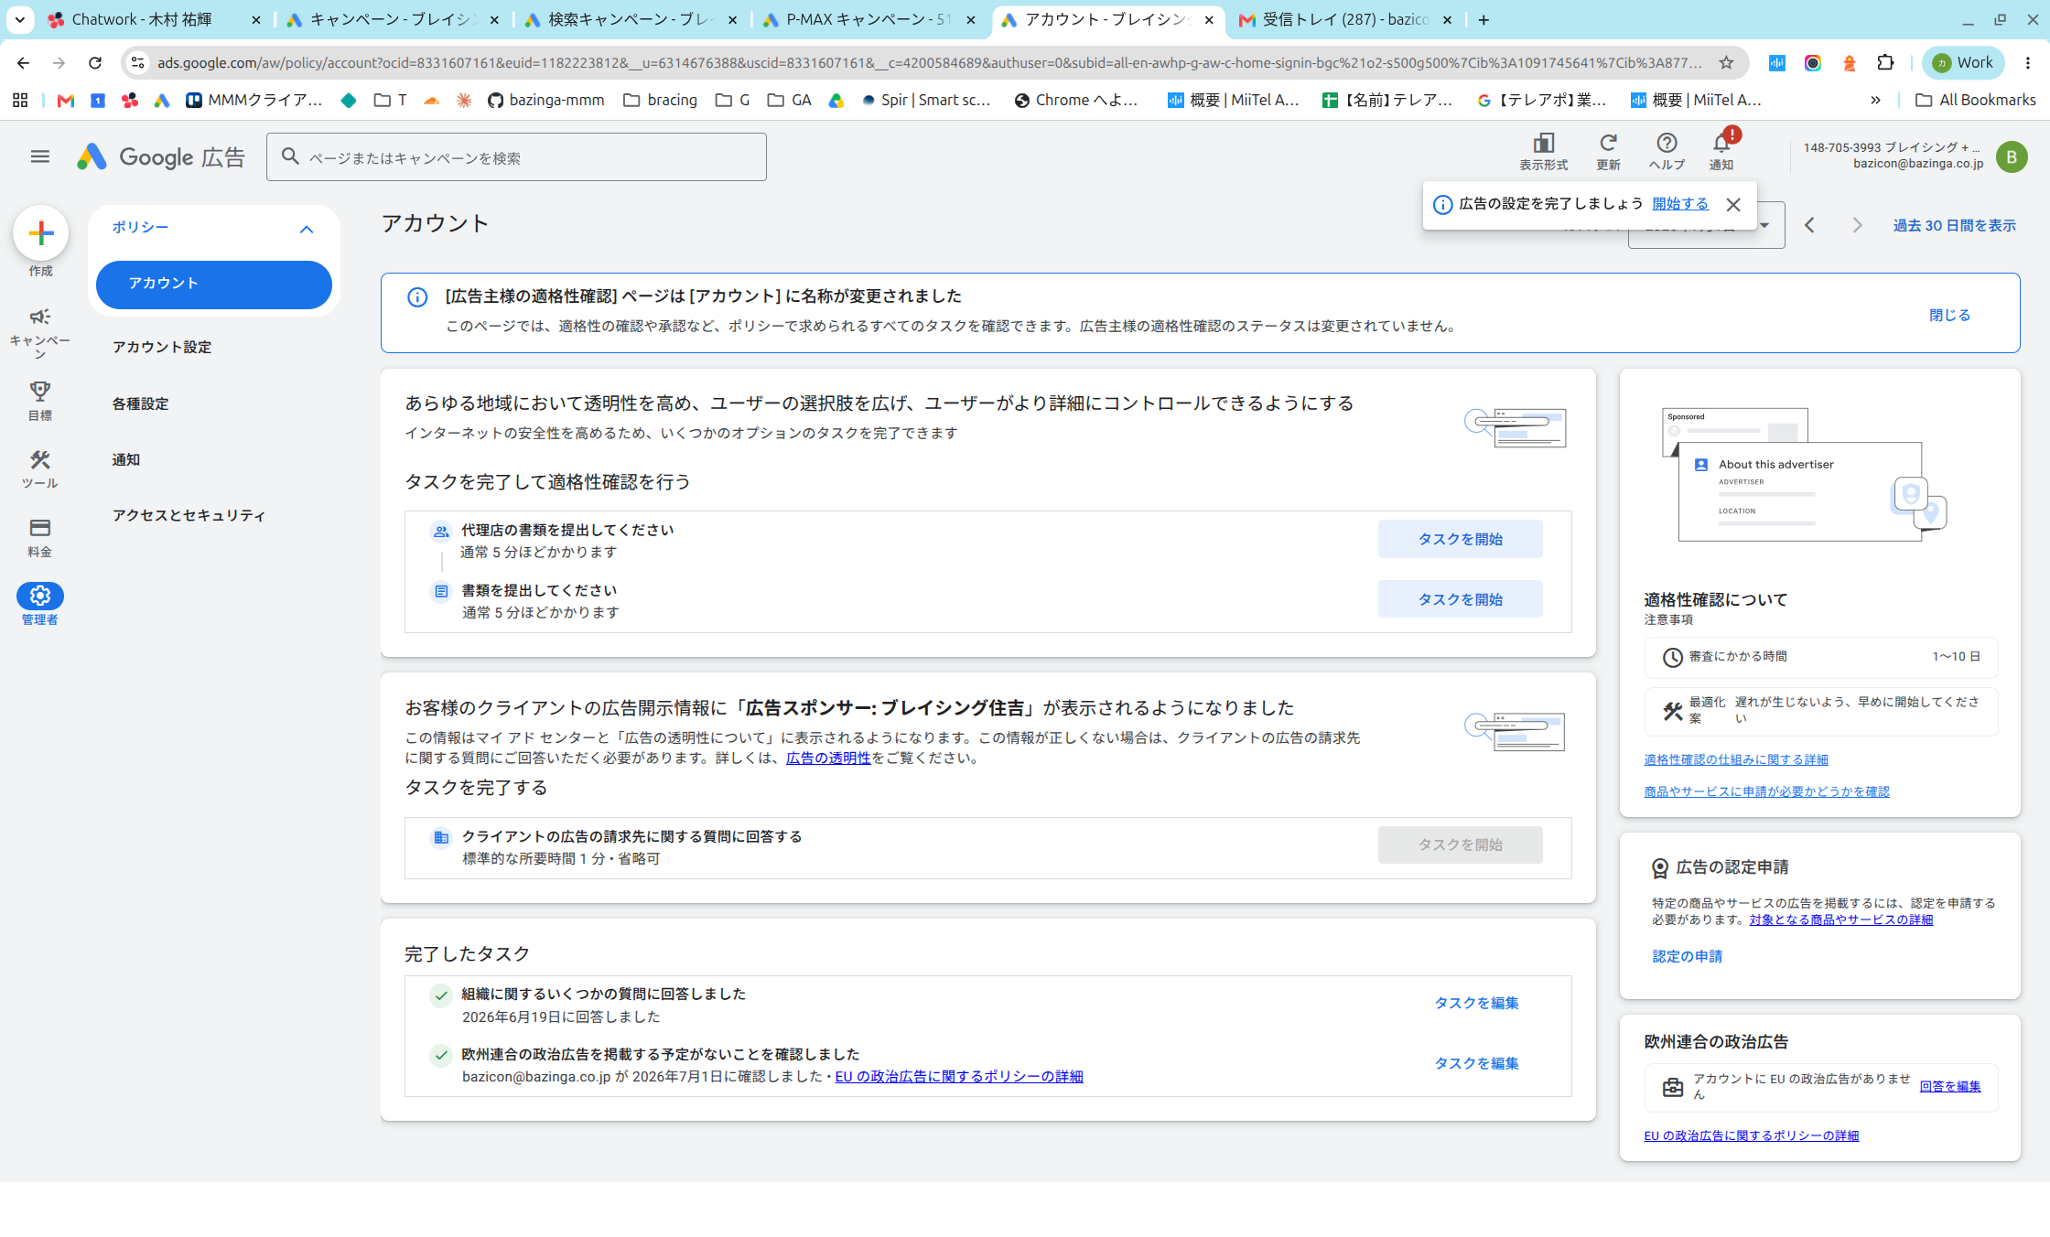Open the 広告の透明性 link
This screenshot has height=1237, width=2050.
coord(828,758)
